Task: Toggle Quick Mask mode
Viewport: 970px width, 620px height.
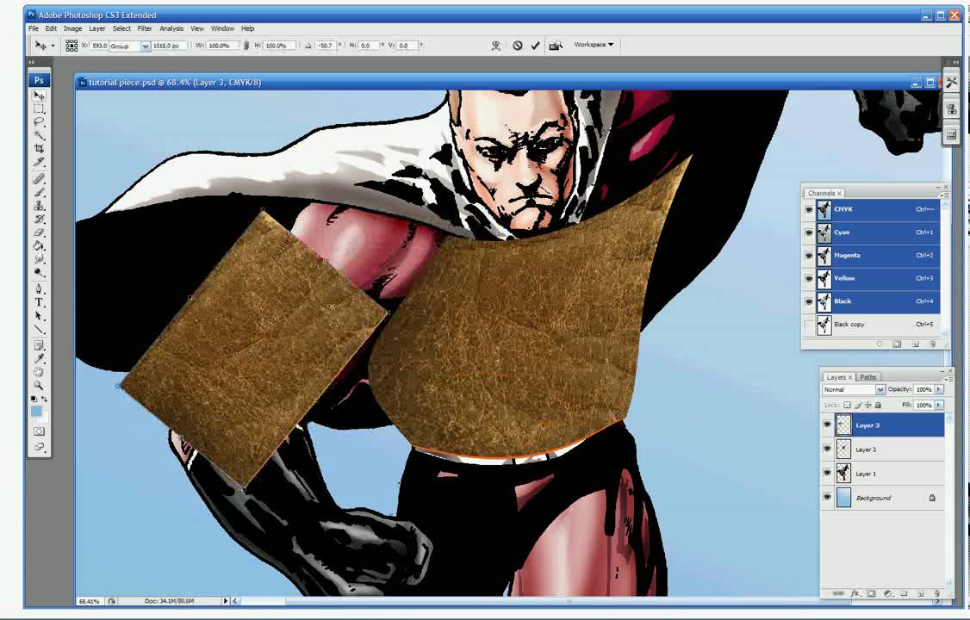Action: [39, 431]
